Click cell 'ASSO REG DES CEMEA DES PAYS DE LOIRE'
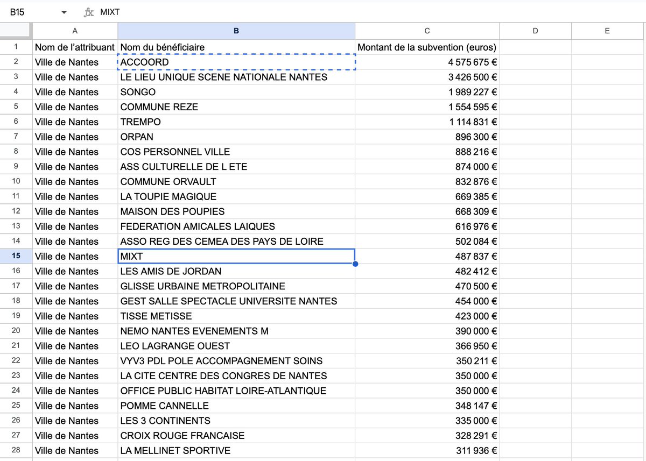 pos(236,242)
